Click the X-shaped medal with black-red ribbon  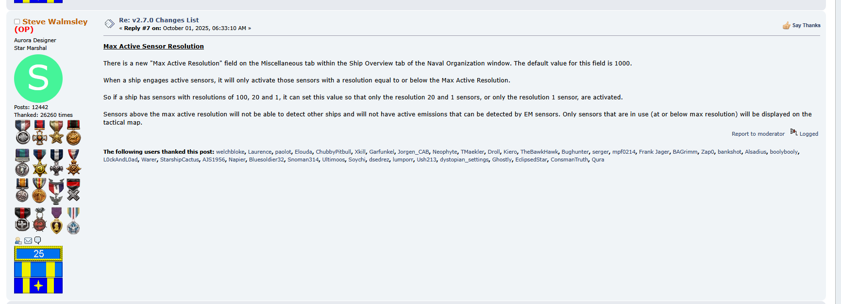coord(73,190)
